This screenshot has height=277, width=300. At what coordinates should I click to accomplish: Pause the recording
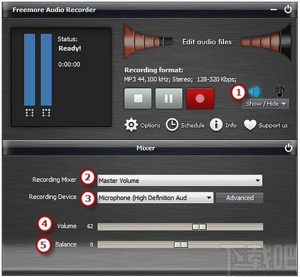169,99
